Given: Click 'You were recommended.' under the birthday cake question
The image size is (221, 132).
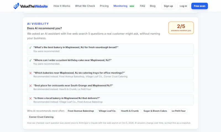Looking at the screenshot, I should tap(46, 64).
